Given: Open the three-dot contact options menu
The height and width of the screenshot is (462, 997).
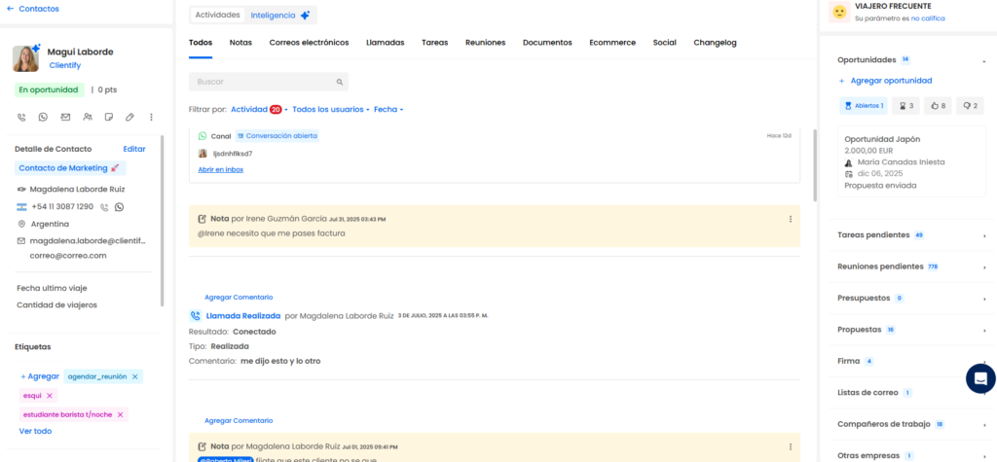Looking at the screenshot, I should point(151,117).
